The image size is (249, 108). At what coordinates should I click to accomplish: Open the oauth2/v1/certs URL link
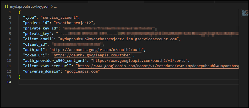(139, 61)
